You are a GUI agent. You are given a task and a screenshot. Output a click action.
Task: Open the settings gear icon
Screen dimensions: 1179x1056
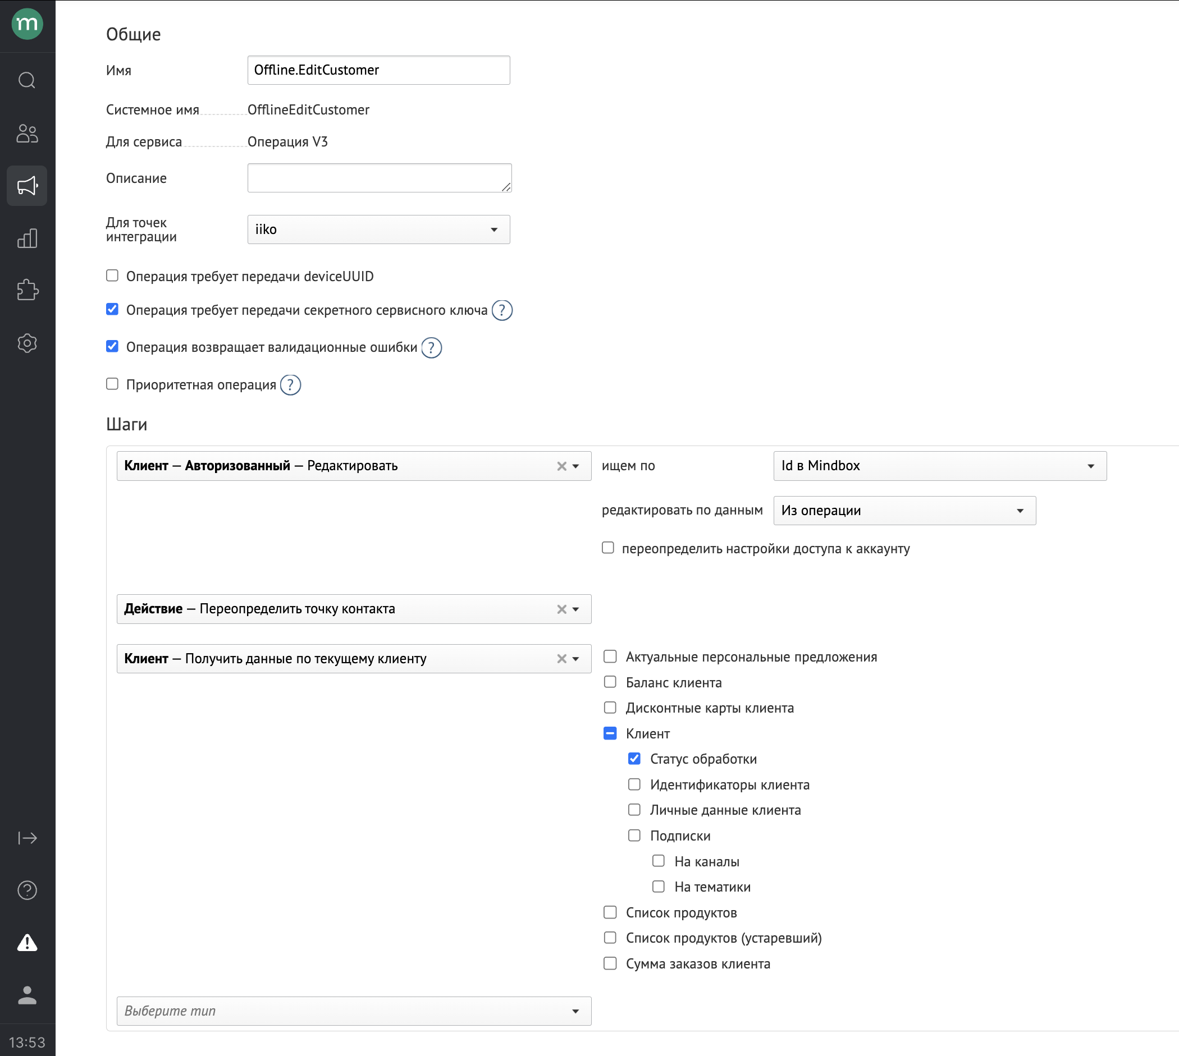(28, 343)
